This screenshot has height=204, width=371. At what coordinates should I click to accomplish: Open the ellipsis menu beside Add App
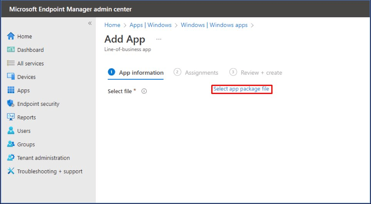pyautogui.click(x=159, y=39)
